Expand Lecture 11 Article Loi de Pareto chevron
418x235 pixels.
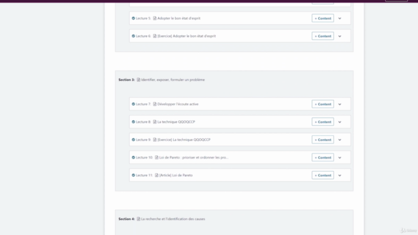coord(340,176)
